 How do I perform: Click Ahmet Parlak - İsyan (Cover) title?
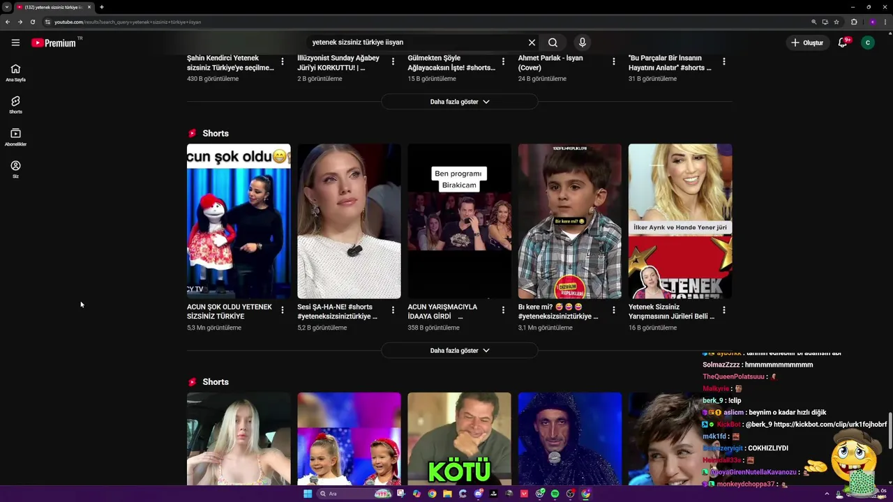(x=550, y=63)
